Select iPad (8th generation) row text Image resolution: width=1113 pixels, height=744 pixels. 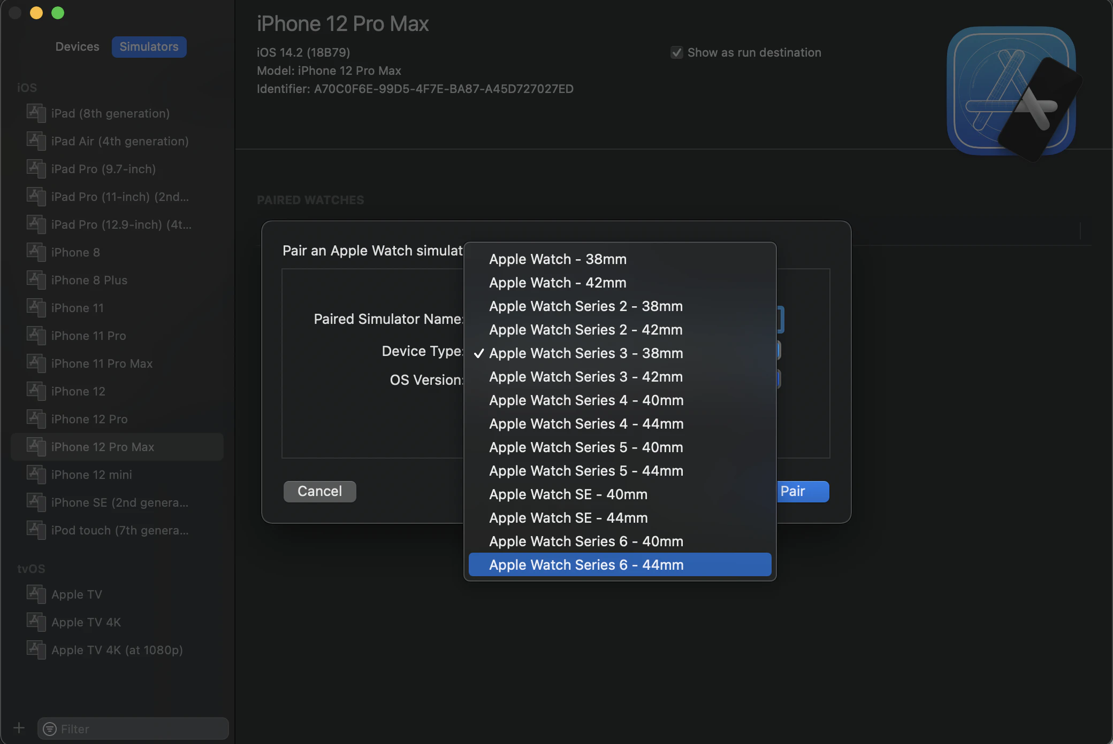[x=110, y=113]
